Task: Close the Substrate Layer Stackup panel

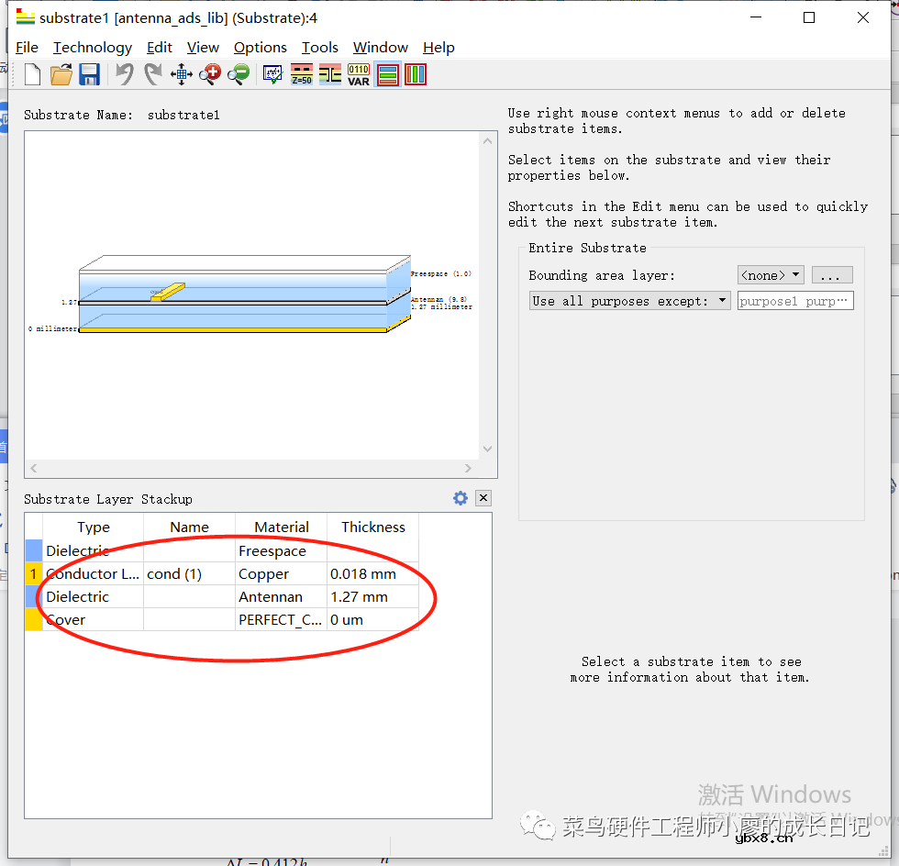Action: pyautogui.click(x=483, y=498)
